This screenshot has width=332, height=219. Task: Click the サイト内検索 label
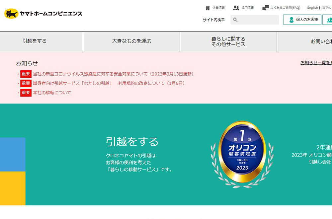click(x=213, y=20)
